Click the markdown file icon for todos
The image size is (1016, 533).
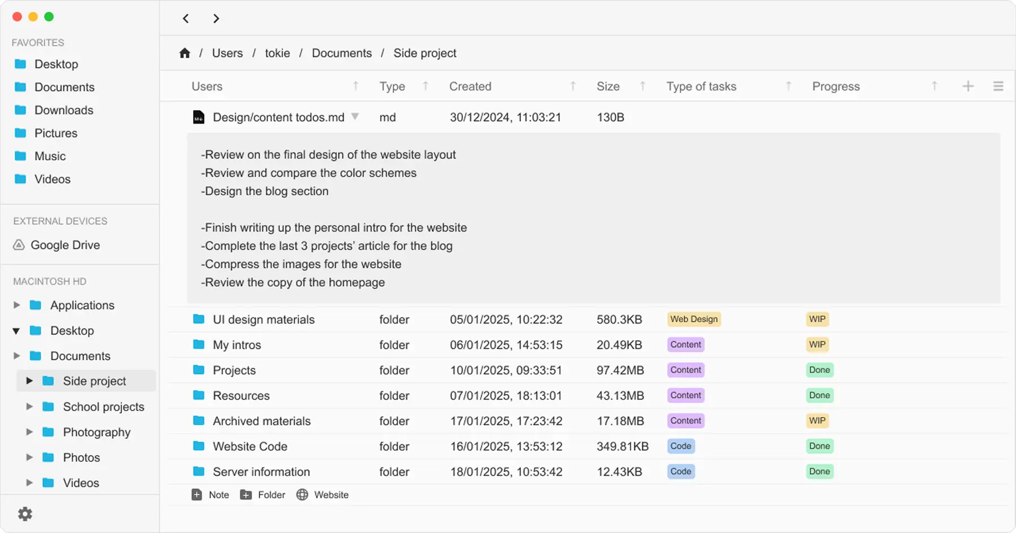pos(199,117)
